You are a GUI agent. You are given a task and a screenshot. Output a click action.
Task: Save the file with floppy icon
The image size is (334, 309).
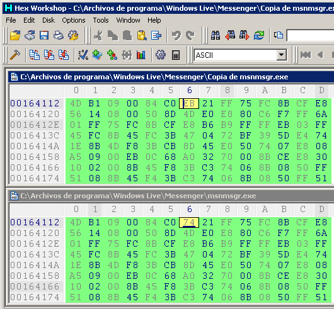point(44,35)
